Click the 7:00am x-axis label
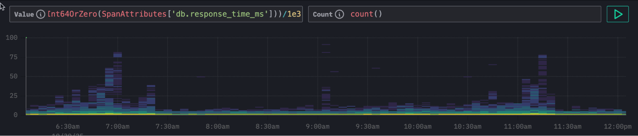638x136 pixels. coord(117,126)
